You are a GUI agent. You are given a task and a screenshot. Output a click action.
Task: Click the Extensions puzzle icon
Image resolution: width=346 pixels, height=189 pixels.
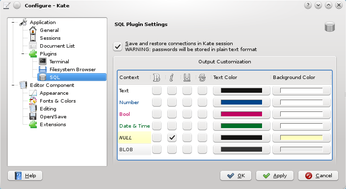click(x=33, y=124)
